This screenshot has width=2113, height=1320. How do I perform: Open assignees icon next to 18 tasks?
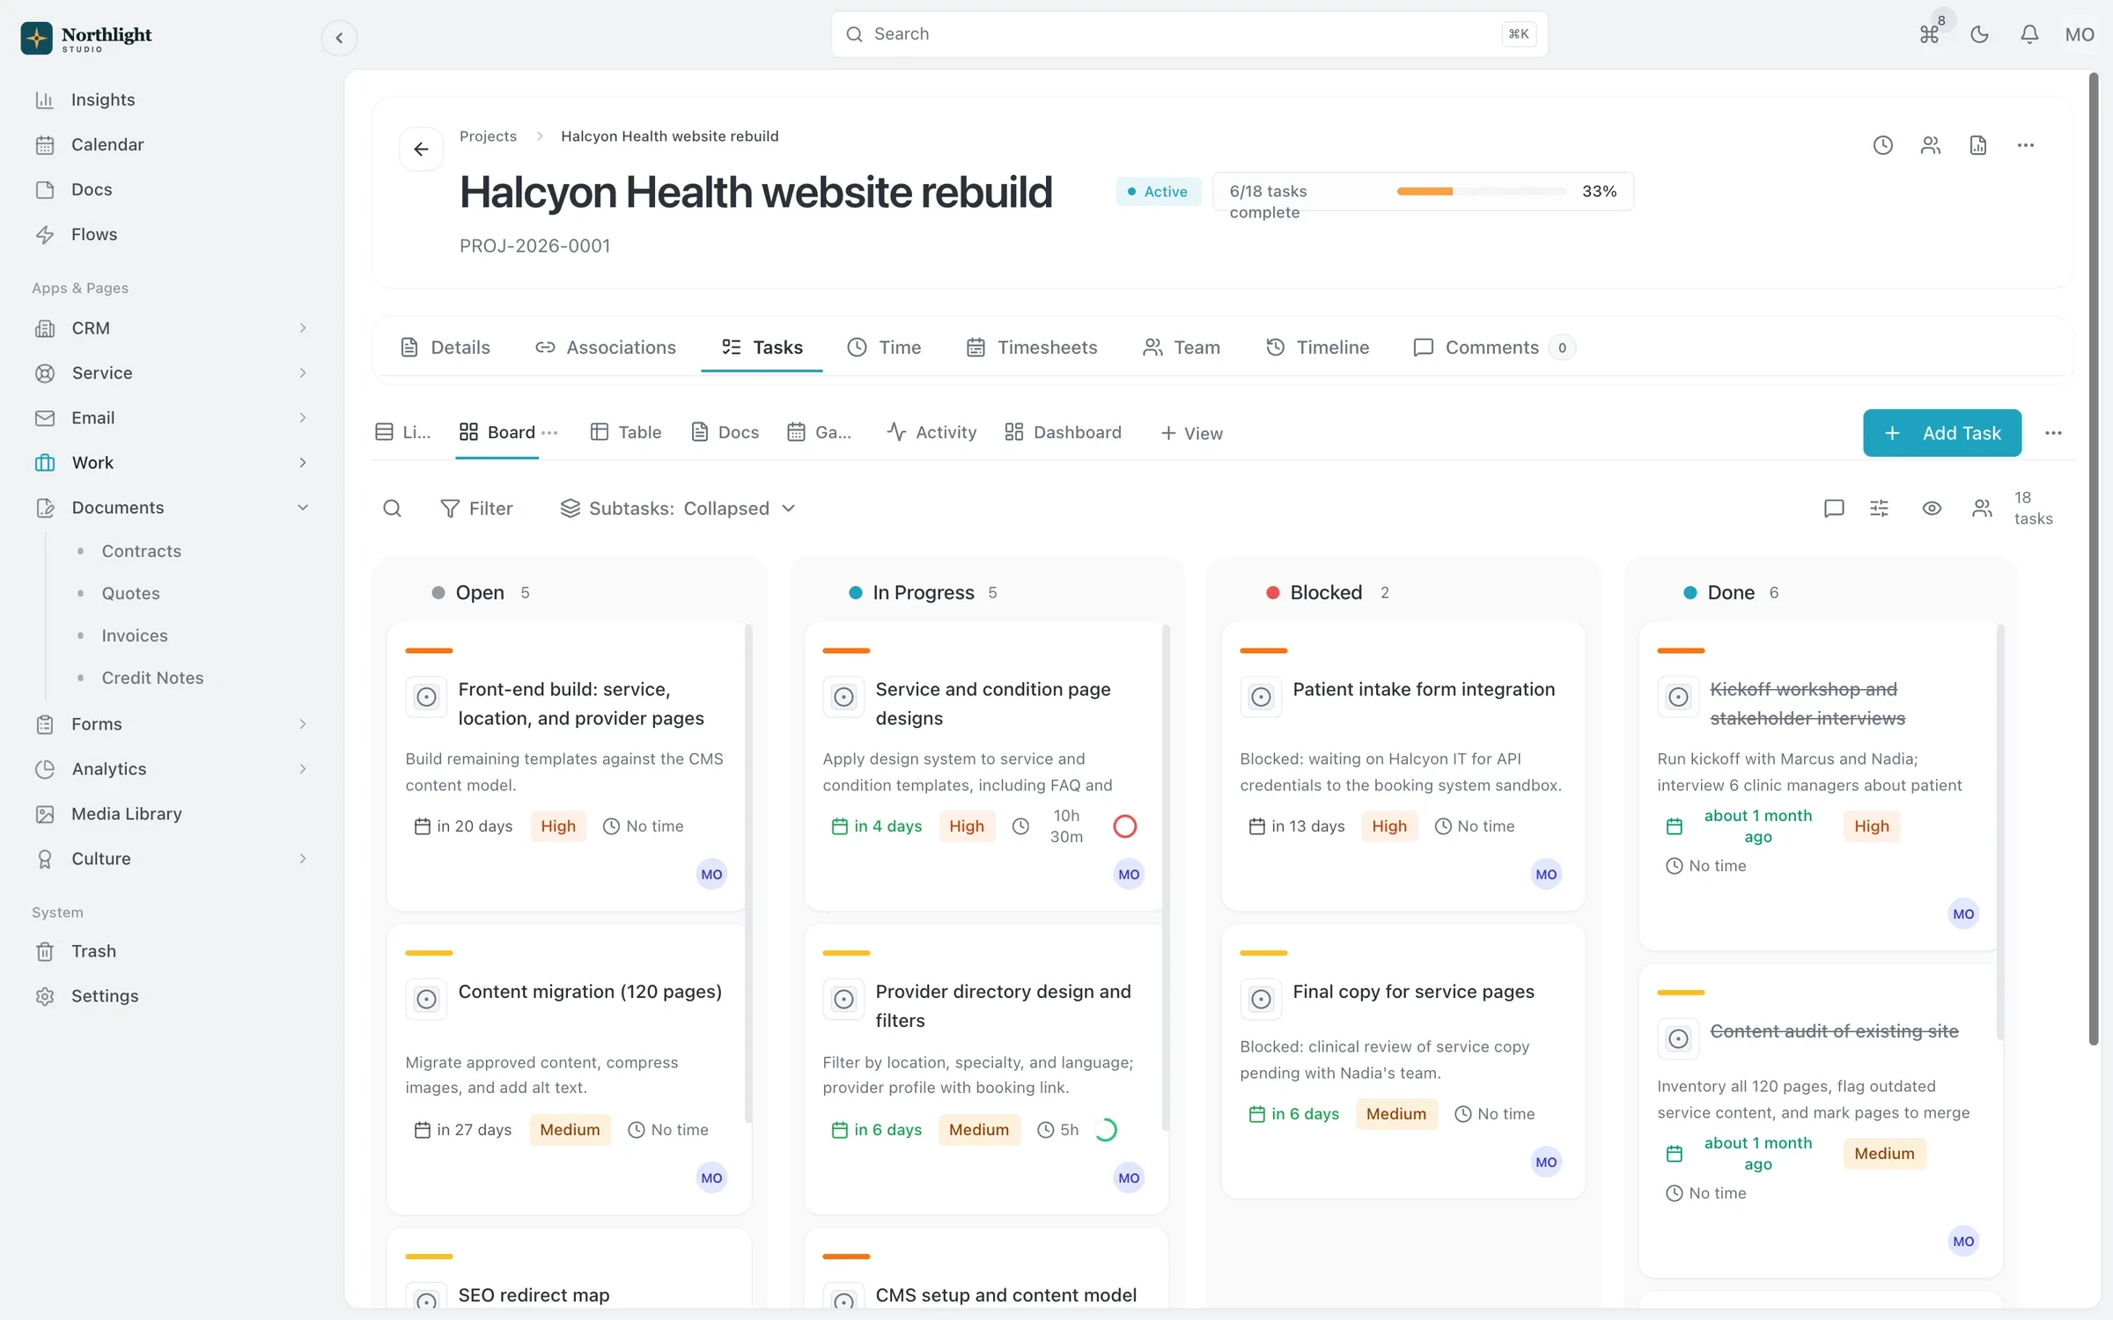pos(1982,508)
